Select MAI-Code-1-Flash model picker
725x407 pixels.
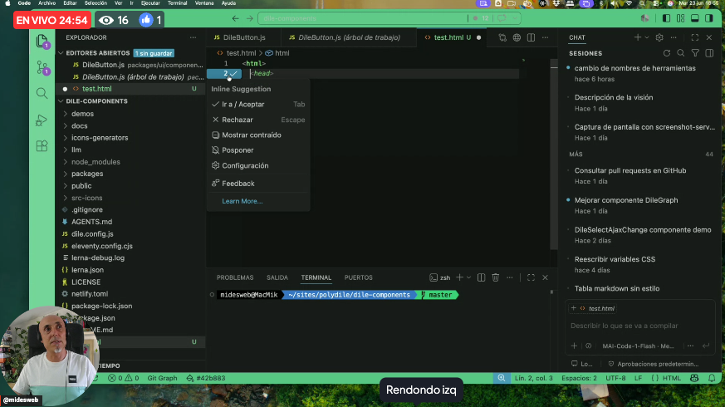[x=638, y=346]
